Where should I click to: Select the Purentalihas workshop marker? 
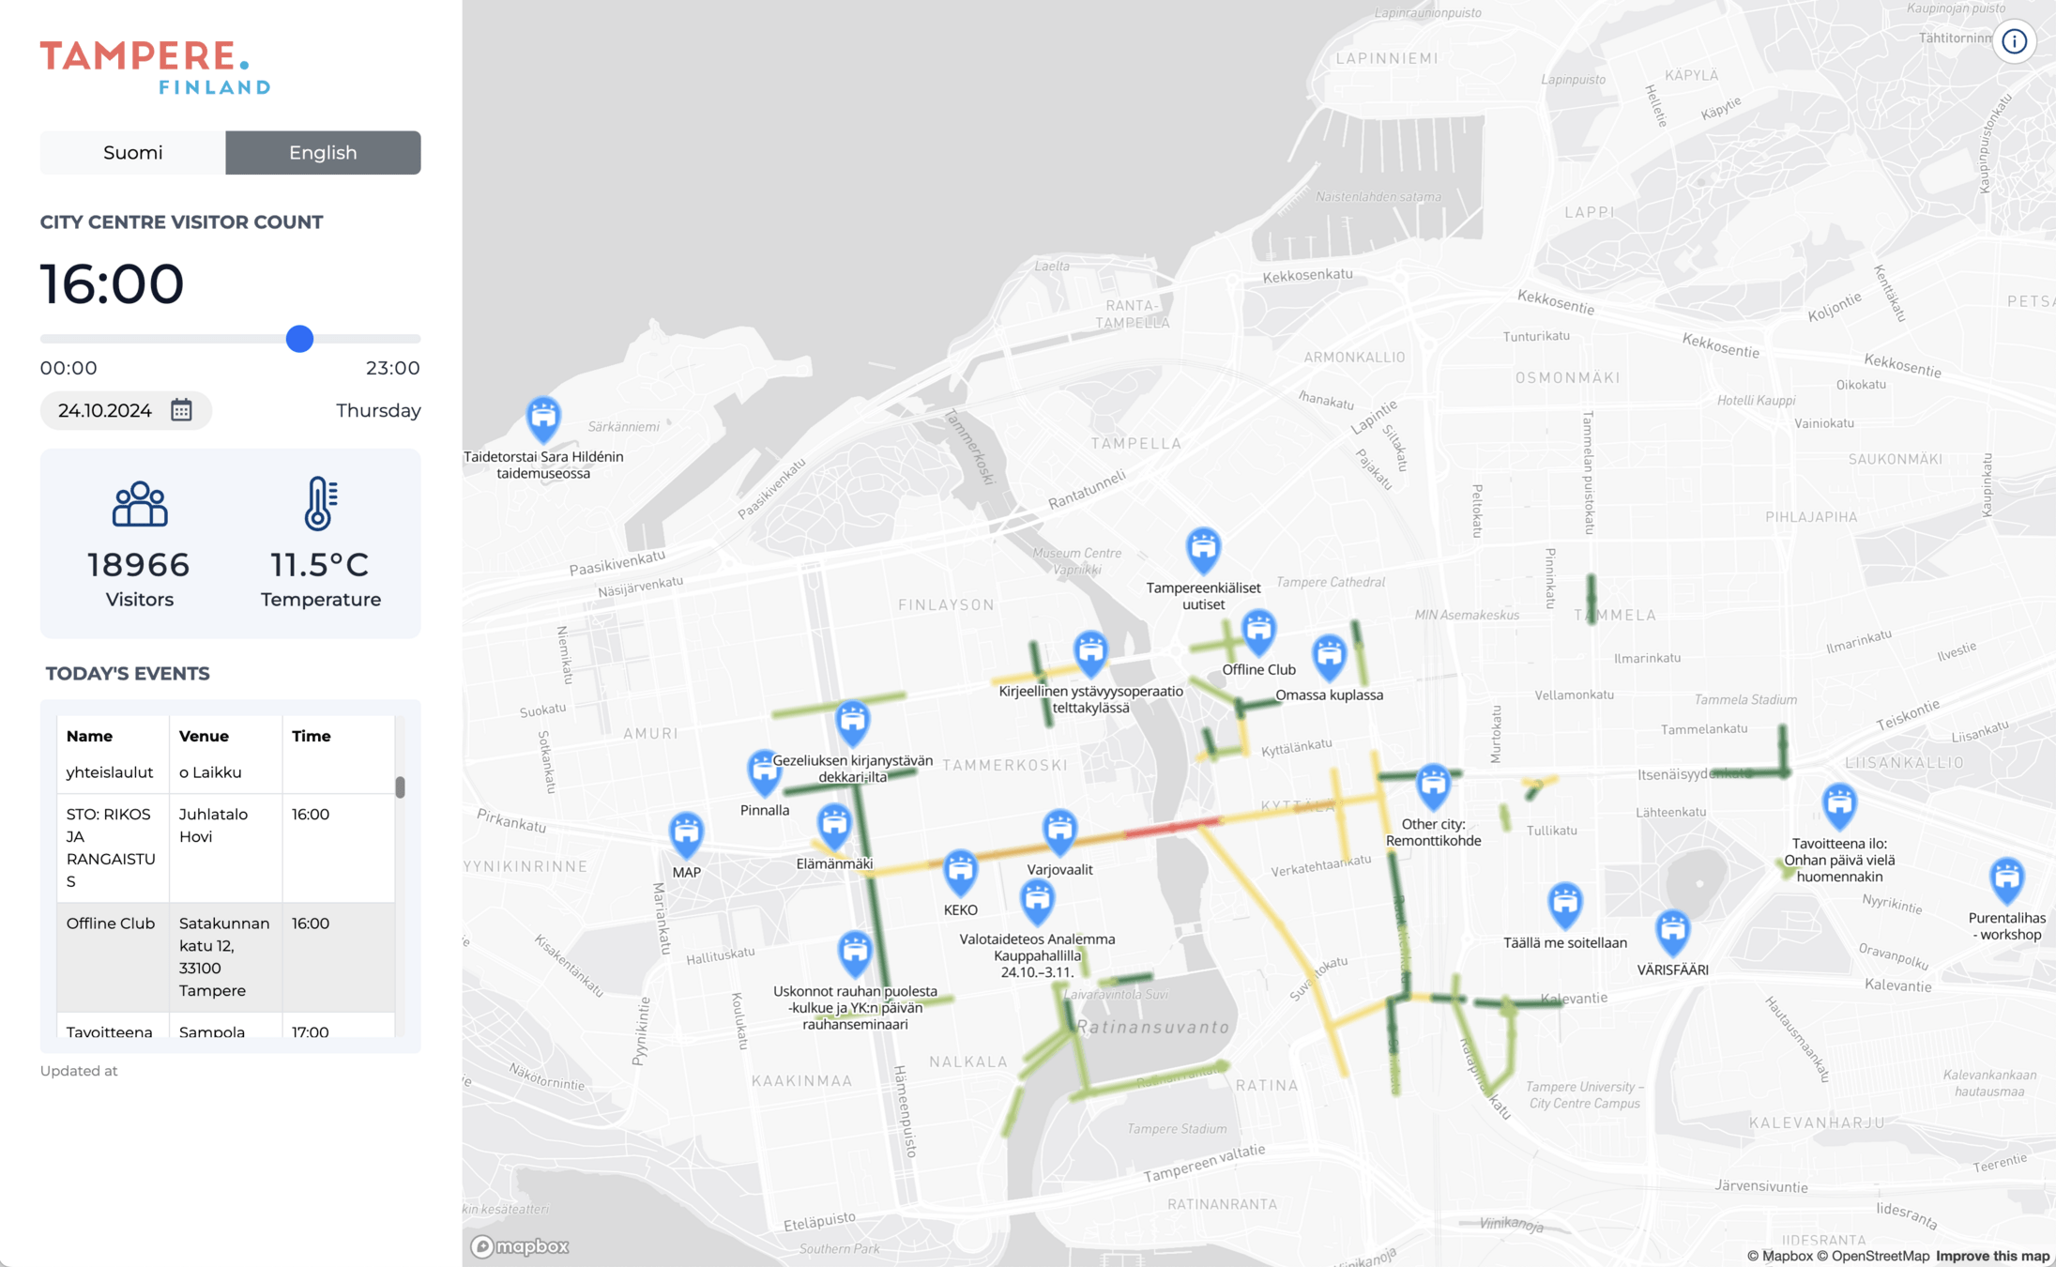click(2006, 882)
